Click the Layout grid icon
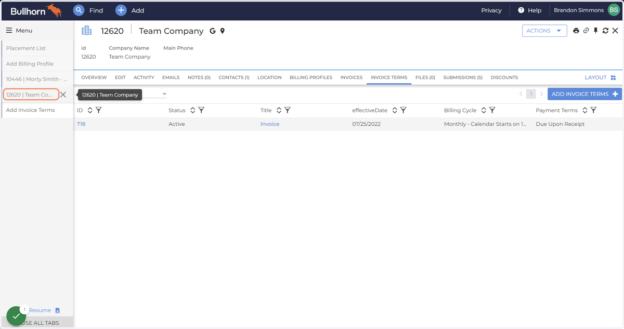Image resolution: width=624 pixels, height=329 pixels. pyautogui.click(x=613, y=77)
